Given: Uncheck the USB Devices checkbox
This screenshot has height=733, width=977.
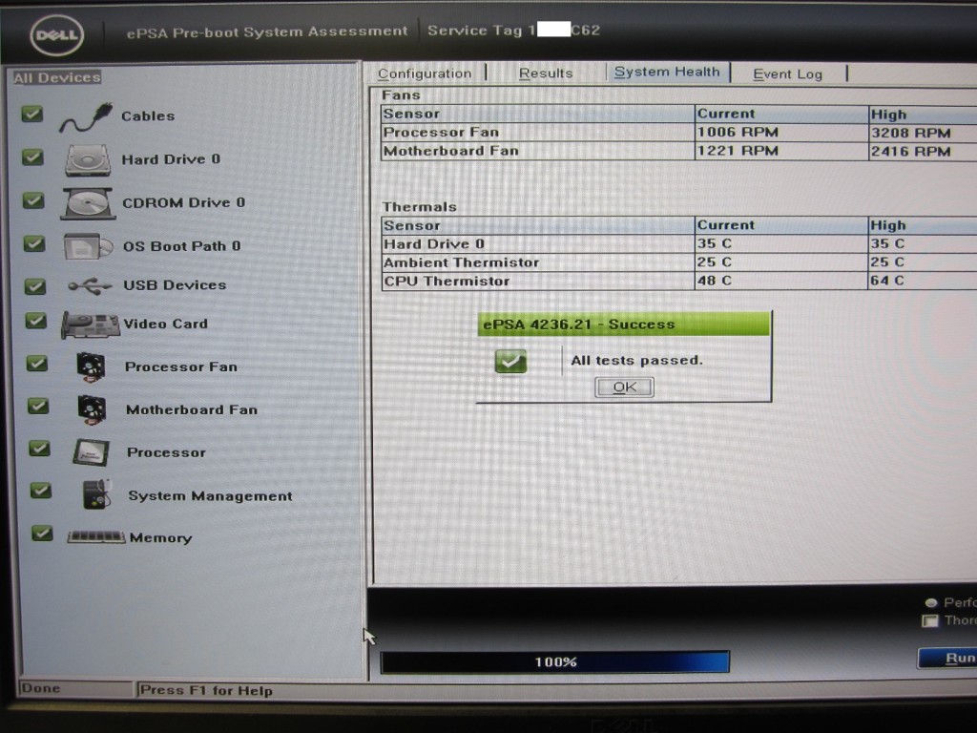Looking at the screenshot, I should [35, 286].
